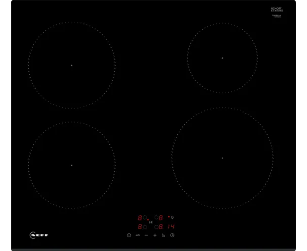Tap the plus icon to increase power

tap(155, 235)
